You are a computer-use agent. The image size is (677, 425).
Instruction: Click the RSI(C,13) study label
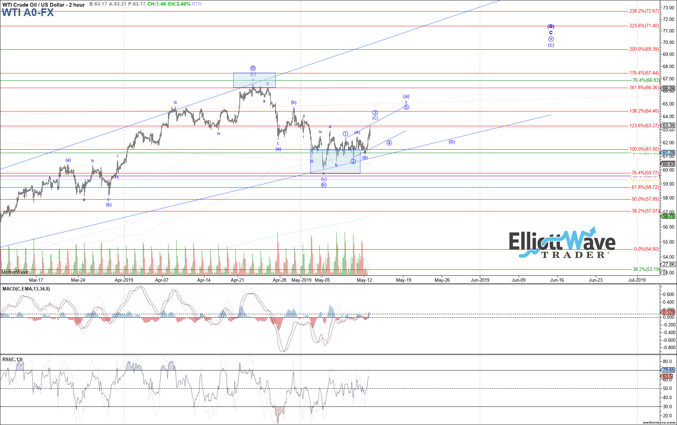(13, 359)
